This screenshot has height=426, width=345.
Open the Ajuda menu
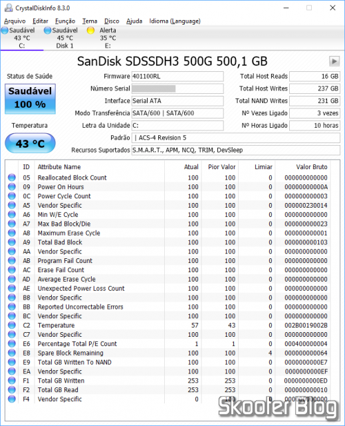(x=134, y=21)
